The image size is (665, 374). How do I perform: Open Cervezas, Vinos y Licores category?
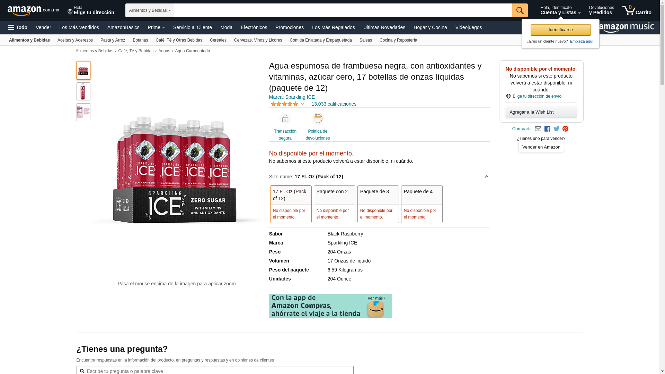pos(258,40)
